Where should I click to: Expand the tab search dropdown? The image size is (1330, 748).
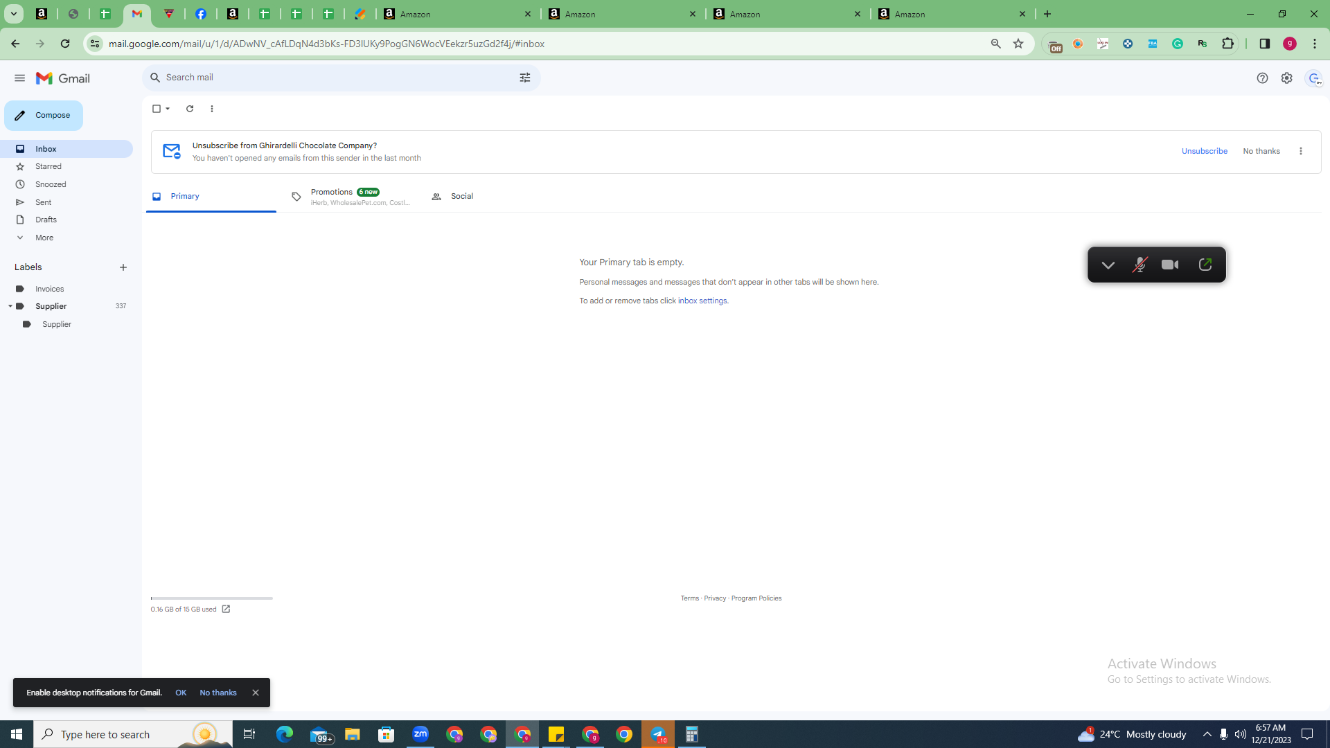tap(13, 14)
